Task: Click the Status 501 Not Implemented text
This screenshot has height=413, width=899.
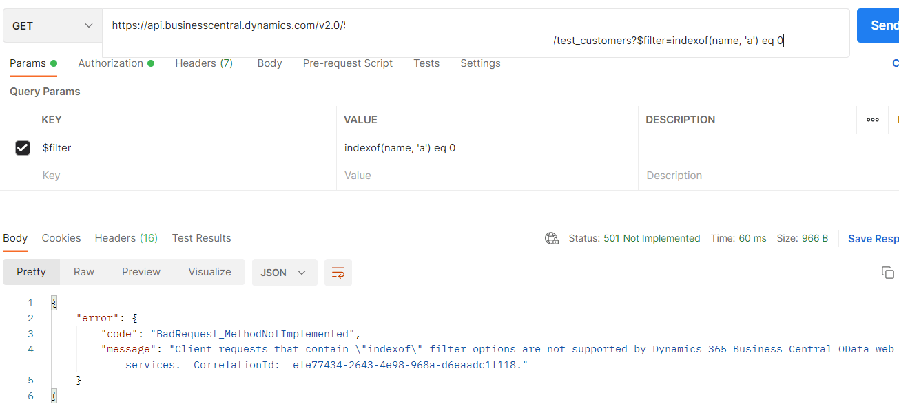Action: [634, 238]
